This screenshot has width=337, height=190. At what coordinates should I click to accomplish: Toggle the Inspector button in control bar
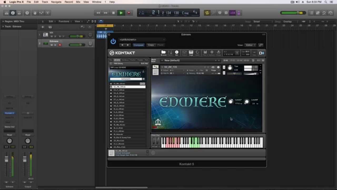(x=13, y=13)
